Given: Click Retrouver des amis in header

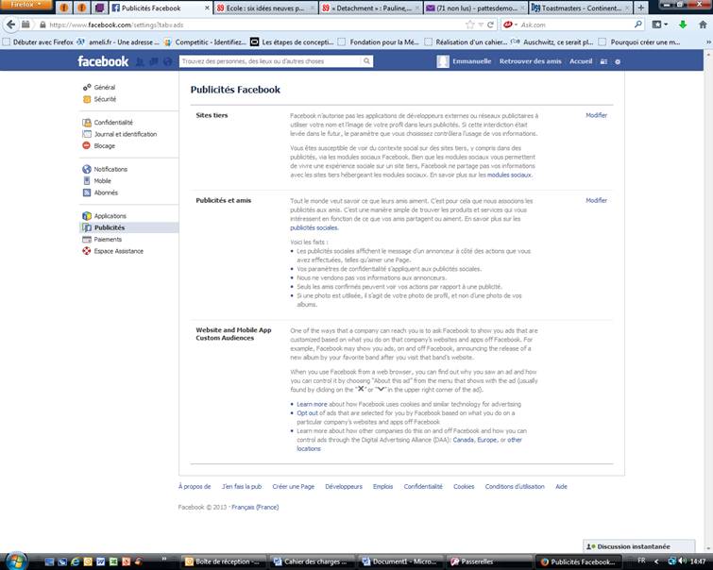Looking at the screenshot, I should 530,61.
